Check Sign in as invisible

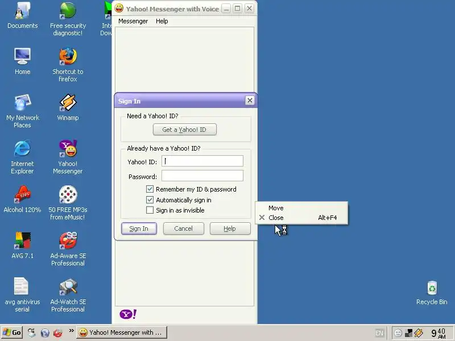tap(150, 210)
